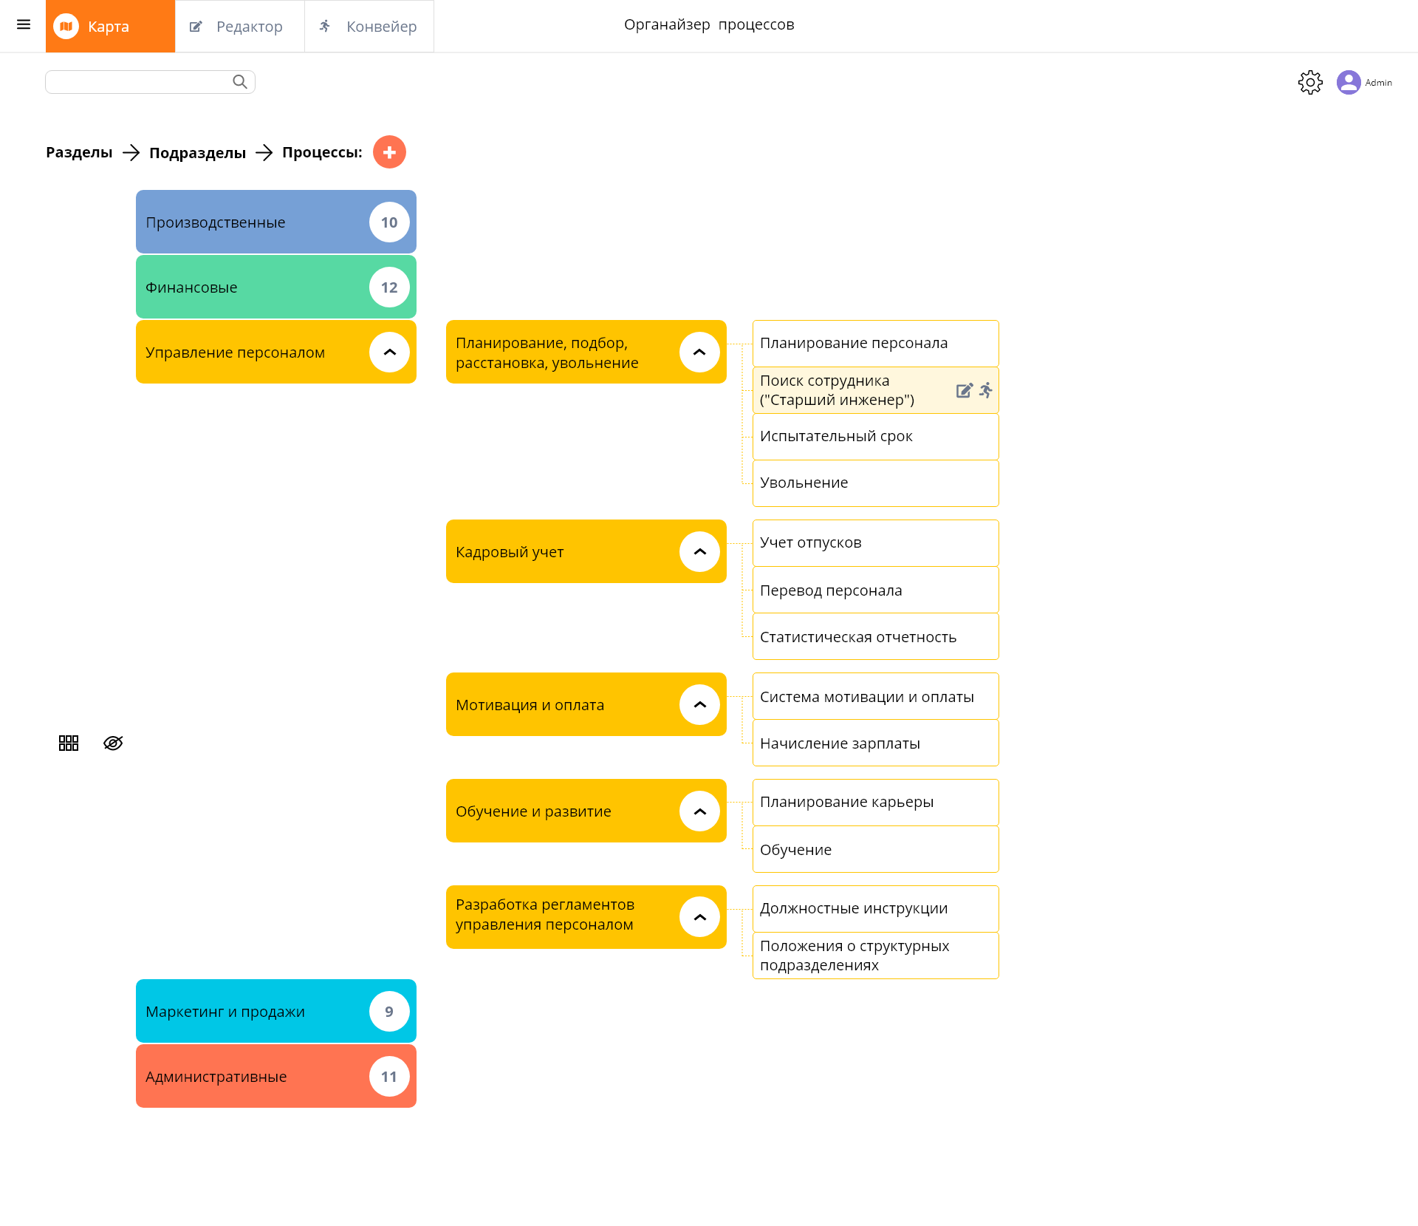Click the search magnifier icon
Screen dimensions: 1418x1226
240,82
